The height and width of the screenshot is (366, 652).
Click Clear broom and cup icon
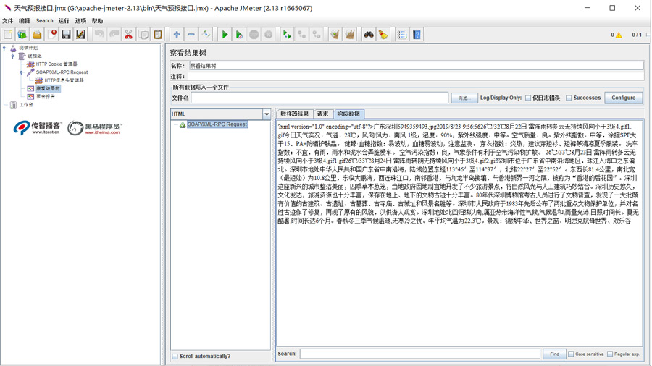pos(335,35)
